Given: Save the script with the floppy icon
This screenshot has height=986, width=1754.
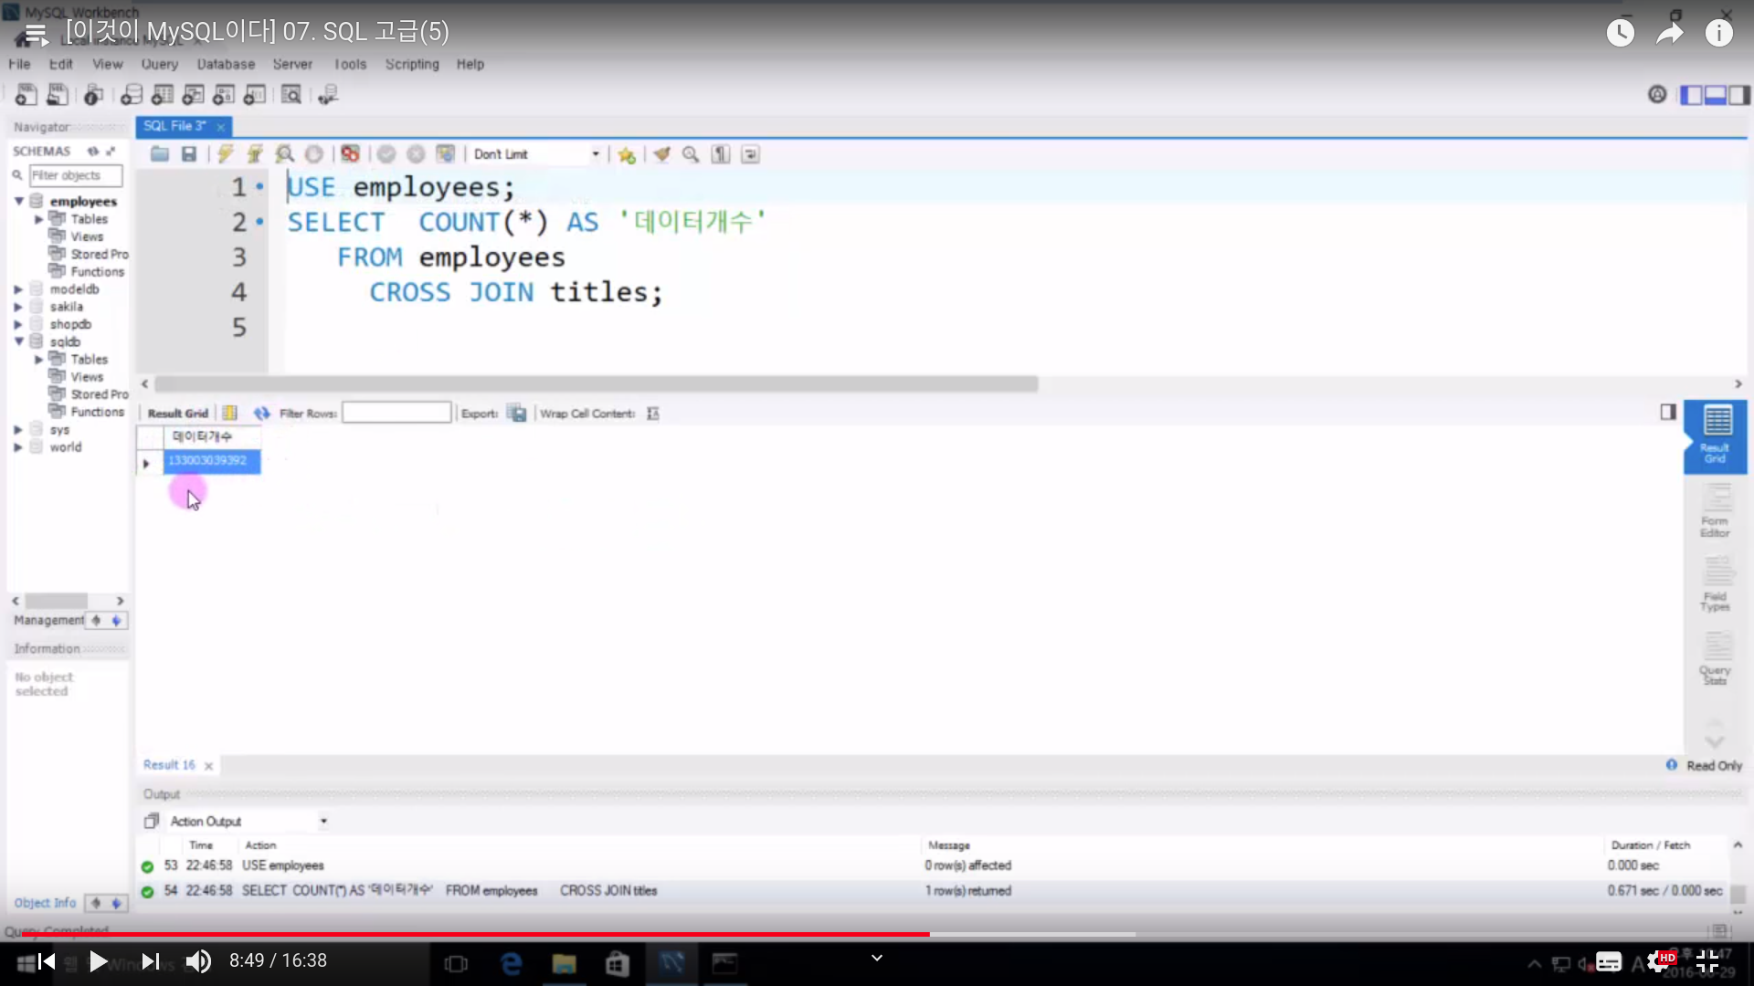Looking at the screenshot, I should pos(188,154).
